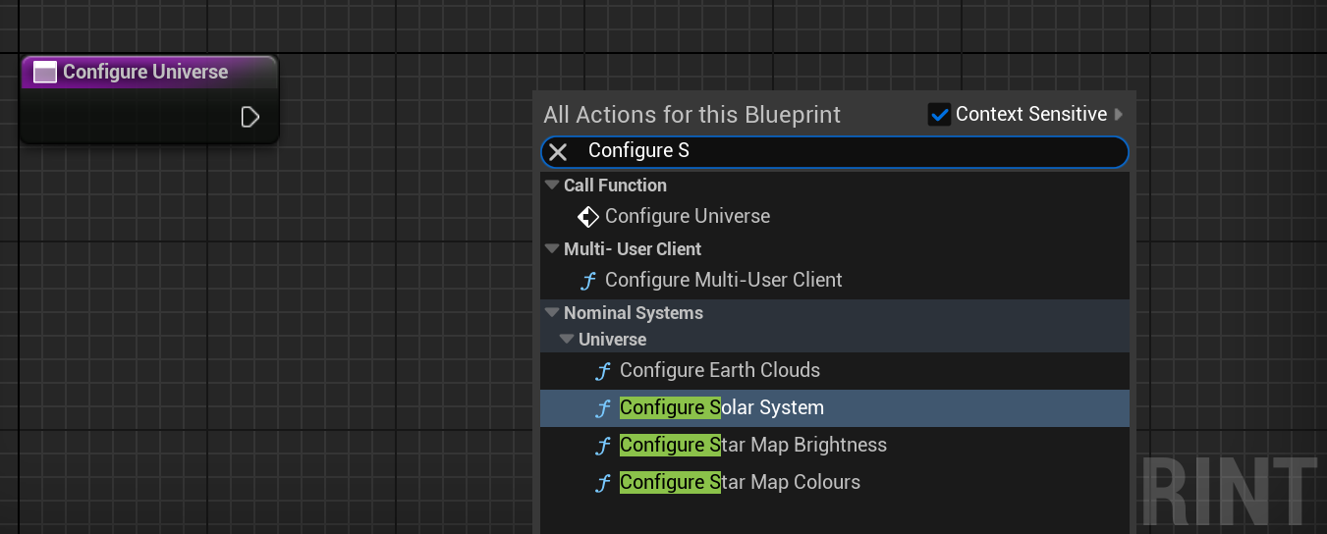Select the Configure Star Map Brightness action
This screenshot has height=534, width=1327.
pos(752,446)
